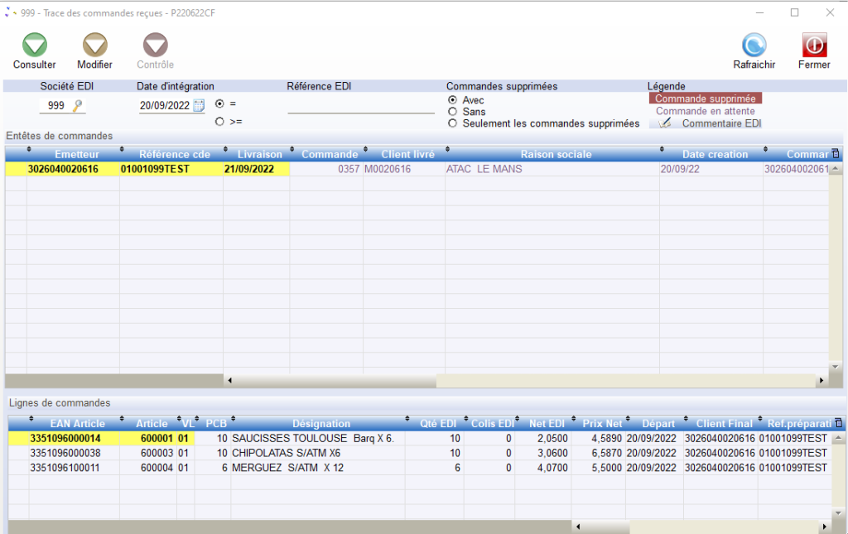Choose 'Seulement les commandes supprimées' option
This screenshot has width=848, height=534.
[452, 123]
